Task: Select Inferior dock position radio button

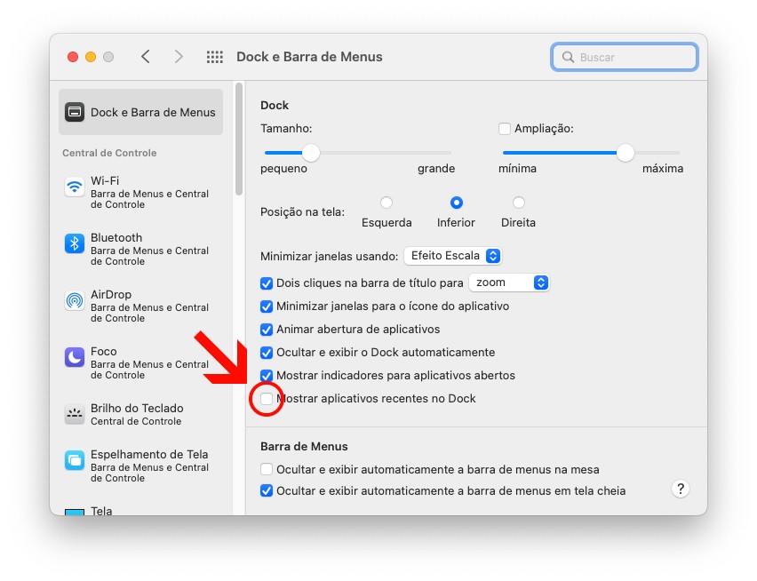Action: pos(456,203)
